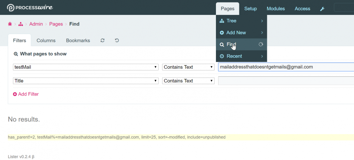The width and height of the screenshot is (354, 160).
Task: Open the Setup menu
Action: click(251, 8)
